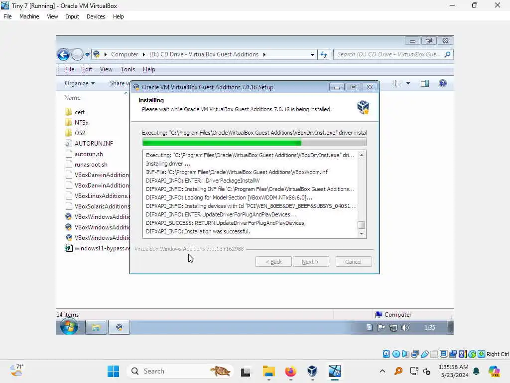Open the Explorer Tools menu
Screen dimensions: 510x383
[x=127, y=69]
